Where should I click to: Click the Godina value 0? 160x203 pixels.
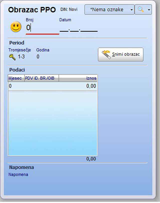(38, 57)
